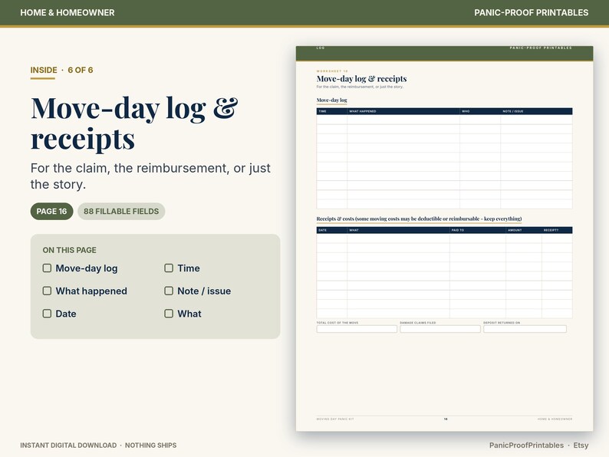This screenshot has height=457, width=609.
Task: Check the What happened box
Action: [x=47, y=291]
